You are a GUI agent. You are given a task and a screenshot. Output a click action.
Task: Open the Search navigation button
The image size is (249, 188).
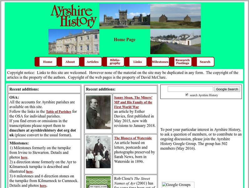(203, 62)
